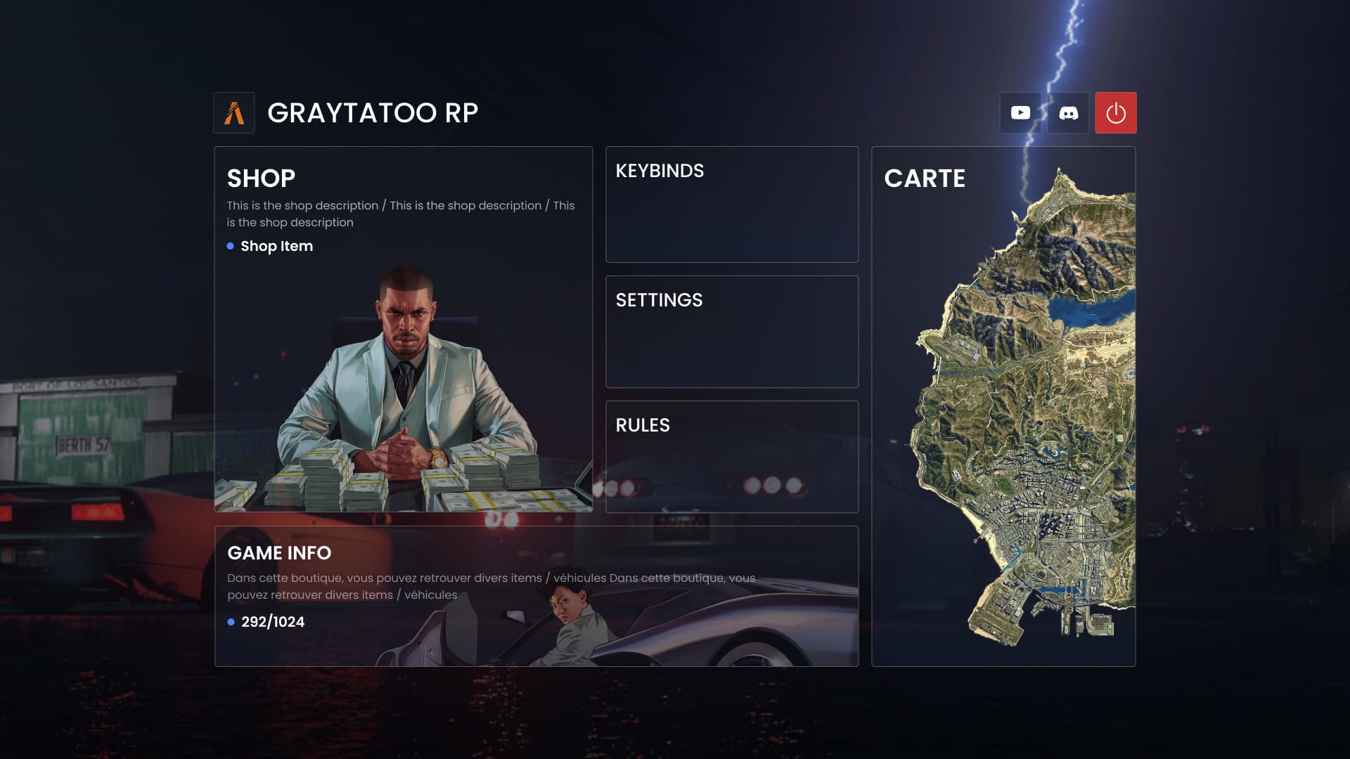1350x759 pixels.
Task: Click the blue dot beside 292/1024
Action: pyautogui.click(x=231, y=622)
